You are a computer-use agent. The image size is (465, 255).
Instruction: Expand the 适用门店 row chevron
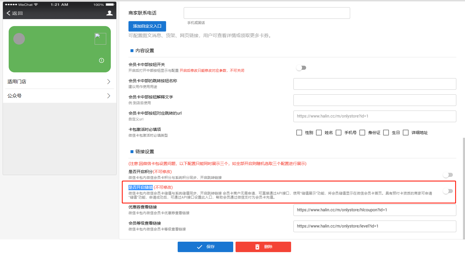pyautogui.click(x=109, y=82)
